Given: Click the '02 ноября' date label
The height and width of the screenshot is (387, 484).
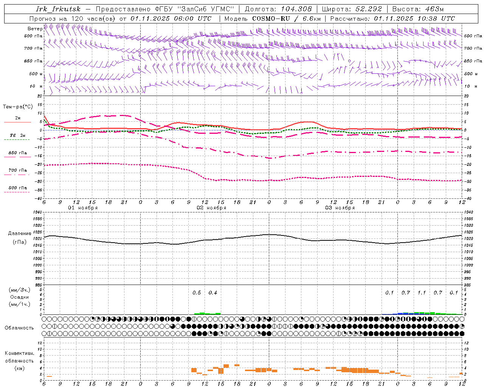Looking at the screenshot, I should pyautogui.click(x=211, y=208).
